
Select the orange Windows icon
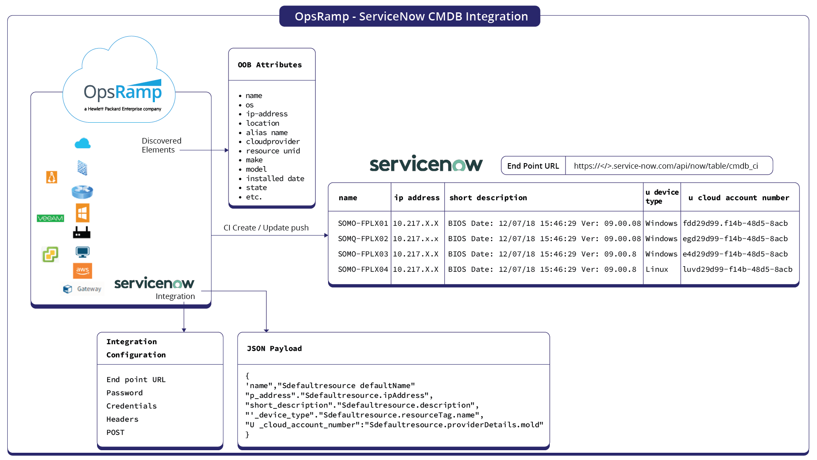[83, 213]
